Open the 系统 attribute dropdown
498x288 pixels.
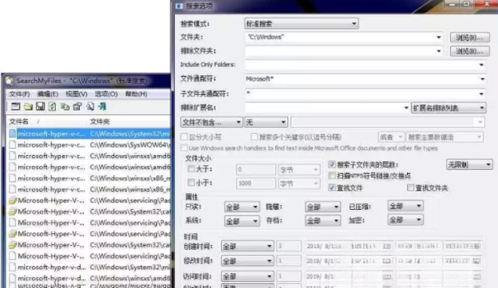241,221
